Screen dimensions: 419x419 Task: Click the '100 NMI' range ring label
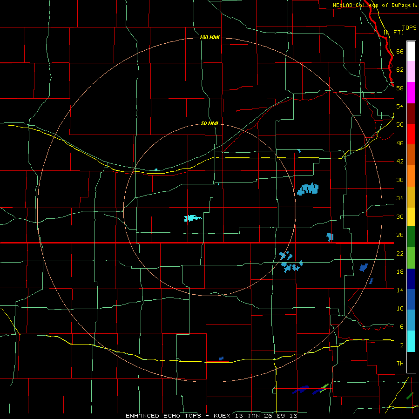209,37
